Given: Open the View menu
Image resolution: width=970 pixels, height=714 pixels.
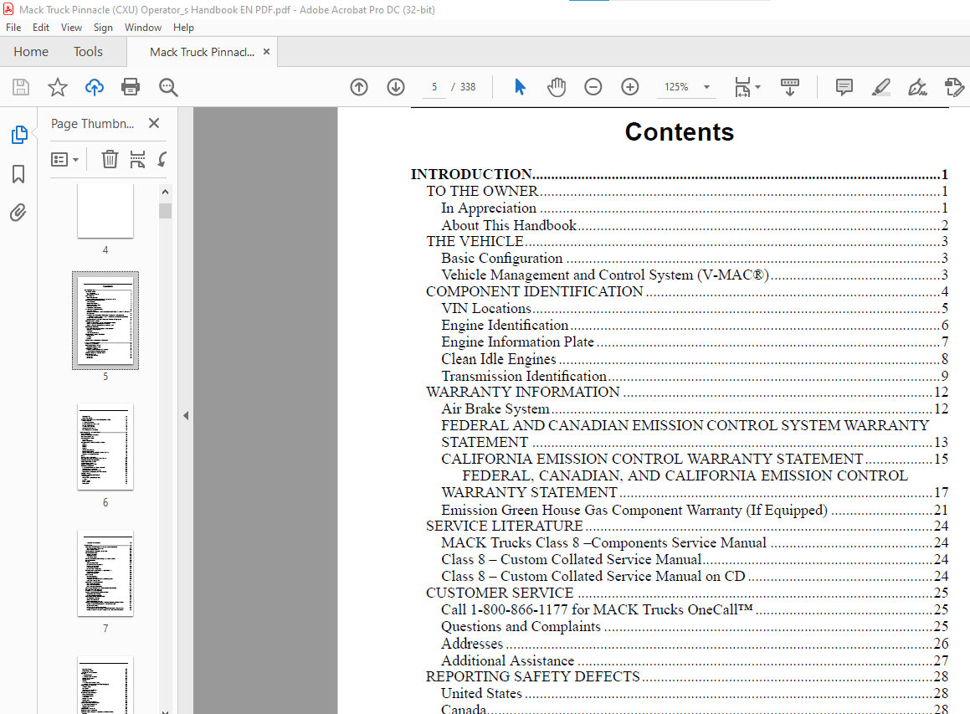Looking at the screenshot, I should (x=71, y=28).
